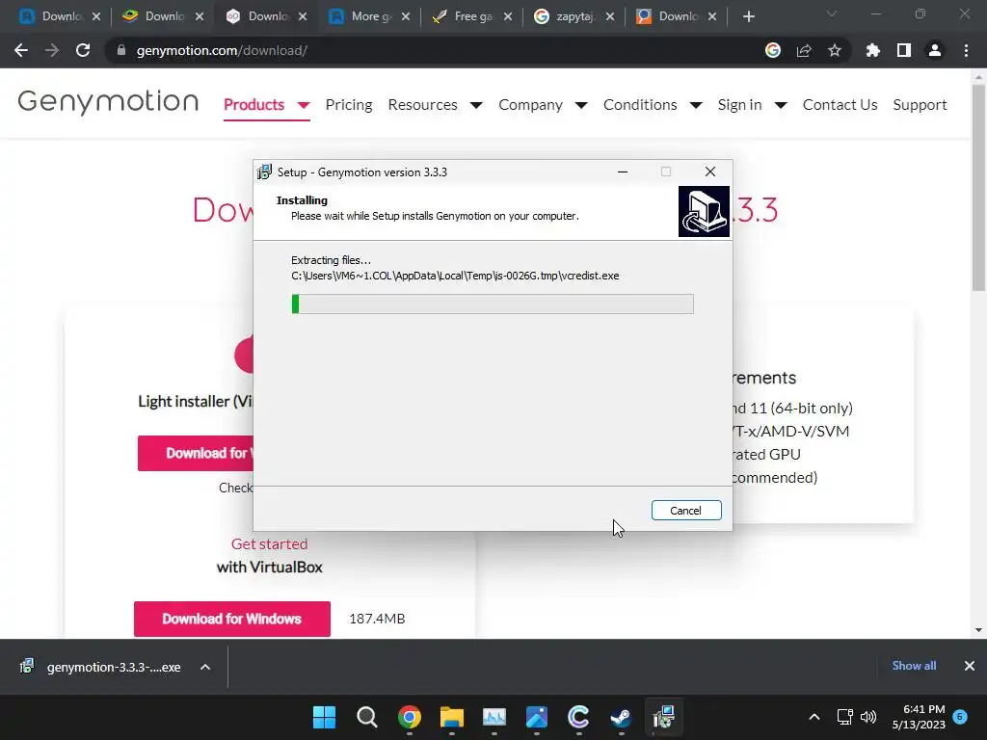The image size is (987, 740).
Task: Click the 'Get started' link
Action: (270, 543)
